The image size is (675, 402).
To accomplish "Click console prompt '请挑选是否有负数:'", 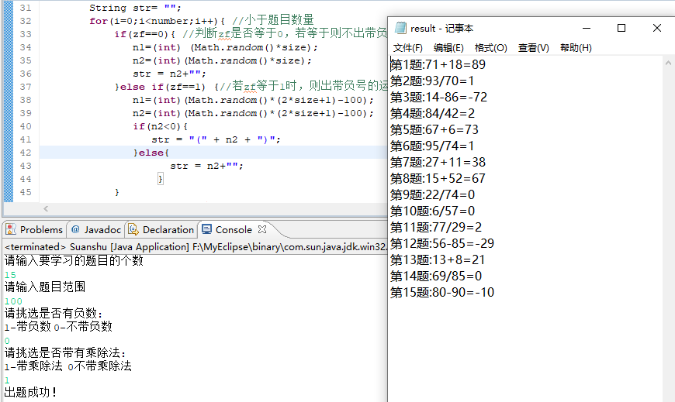I will [x=54, y=314].
